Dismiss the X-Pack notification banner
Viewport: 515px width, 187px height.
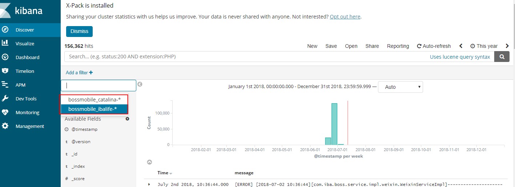[79, 32]
